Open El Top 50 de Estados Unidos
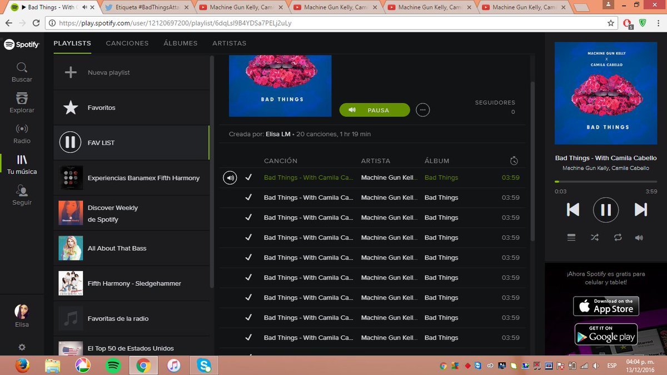667x375 pixels. click(x=132, y=347)
